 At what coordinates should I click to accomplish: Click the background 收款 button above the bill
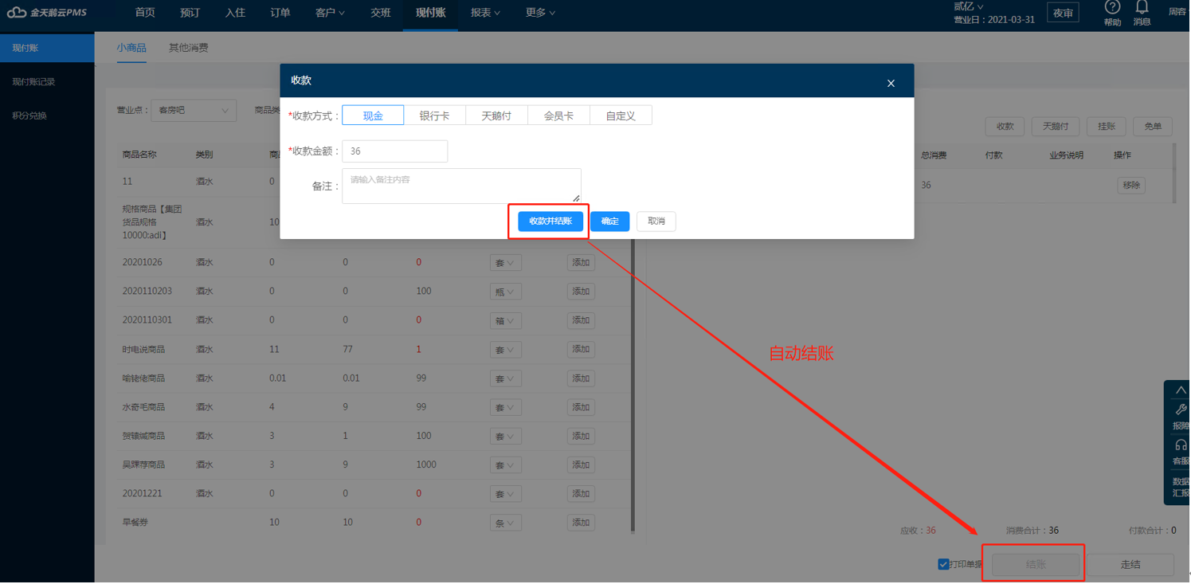(1005, 127)
